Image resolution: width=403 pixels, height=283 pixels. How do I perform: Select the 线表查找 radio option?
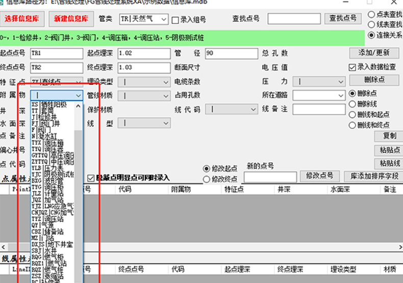click(x=371, y=24)
